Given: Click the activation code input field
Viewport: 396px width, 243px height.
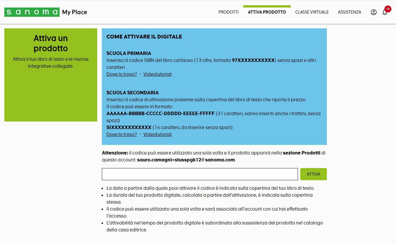Looking at the screenshot, I should pos(200,174).
